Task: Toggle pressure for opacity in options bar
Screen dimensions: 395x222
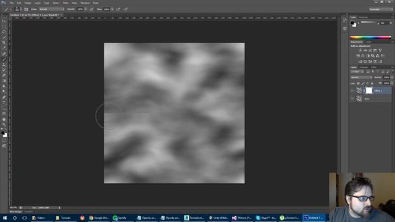Action: [91, 9]
